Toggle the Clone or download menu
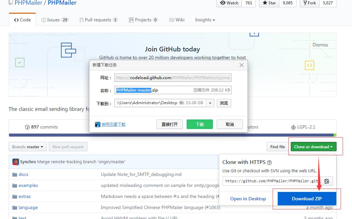 313,147
